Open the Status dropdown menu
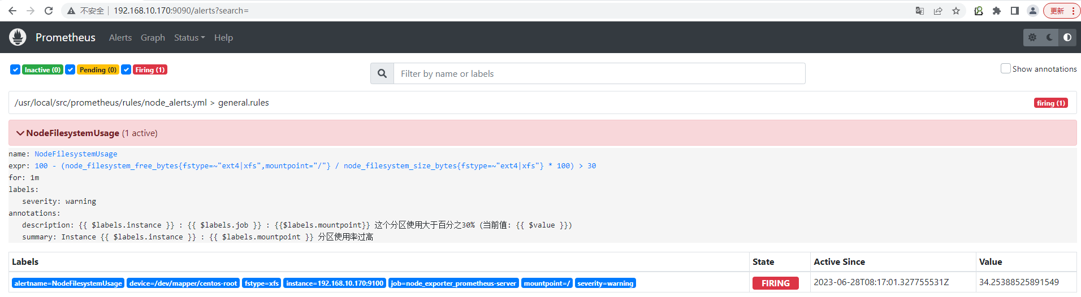Image resolution: width=1081 pixels, height=297 pixels. click(x=189, y=37)
